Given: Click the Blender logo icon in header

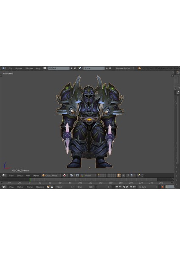Looking at the screenshot, I should [139, 68].
